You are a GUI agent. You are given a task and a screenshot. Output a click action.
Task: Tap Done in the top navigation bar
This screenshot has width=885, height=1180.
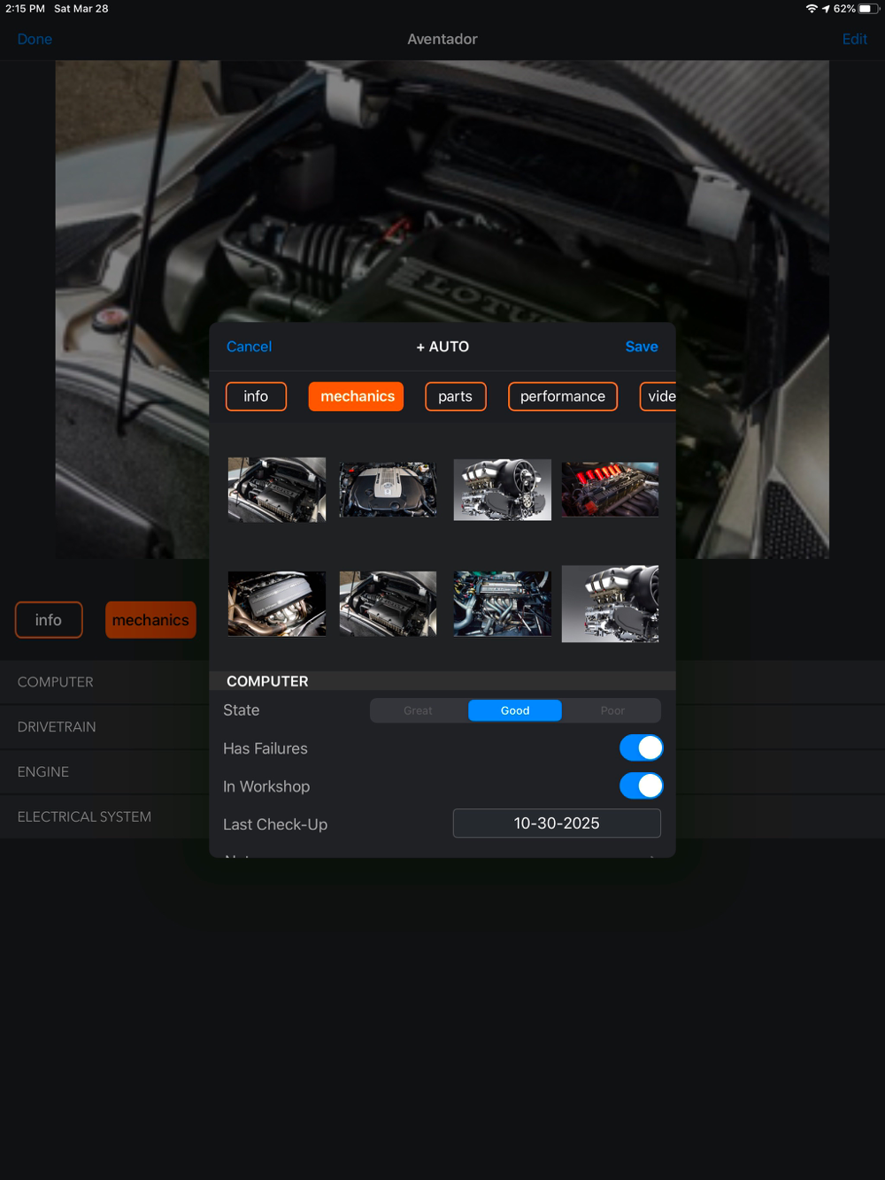coord(35,39)
